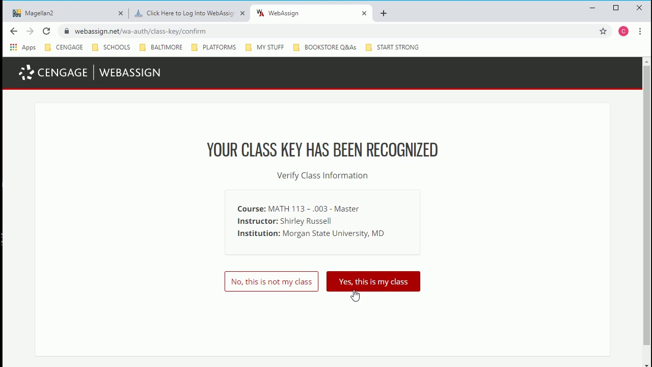Open the Chrome profile avatar
The height and width of the screenshot is (367, 652).
tap(623, 31)
